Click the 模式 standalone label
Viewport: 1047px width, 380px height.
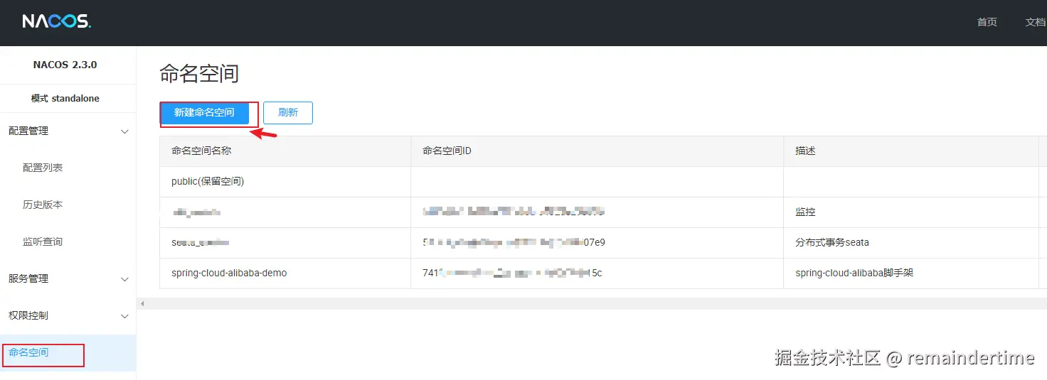point(65,99)
